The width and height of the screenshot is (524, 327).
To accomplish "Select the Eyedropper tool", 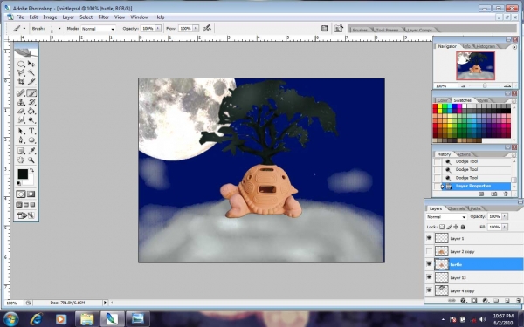I will pyautogui.click(x=31, y=151).
